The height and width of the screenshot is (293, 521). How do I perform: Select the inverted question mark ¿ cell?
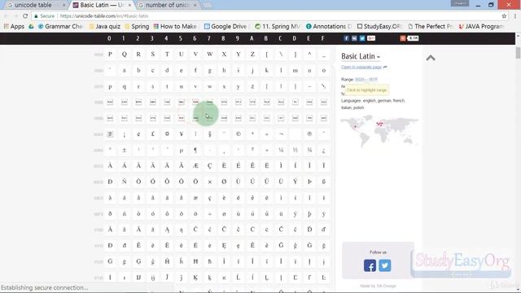pyautogui.click(x=324, y=150)
